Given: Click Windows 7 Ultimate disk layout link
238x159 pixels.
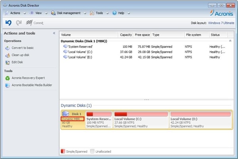Looking at the screenshot, I should [221, 23].
